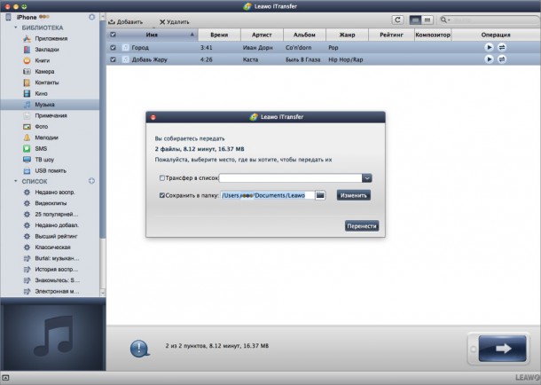
Task: Open Мелодии library section
Action: tap(46, 137)
